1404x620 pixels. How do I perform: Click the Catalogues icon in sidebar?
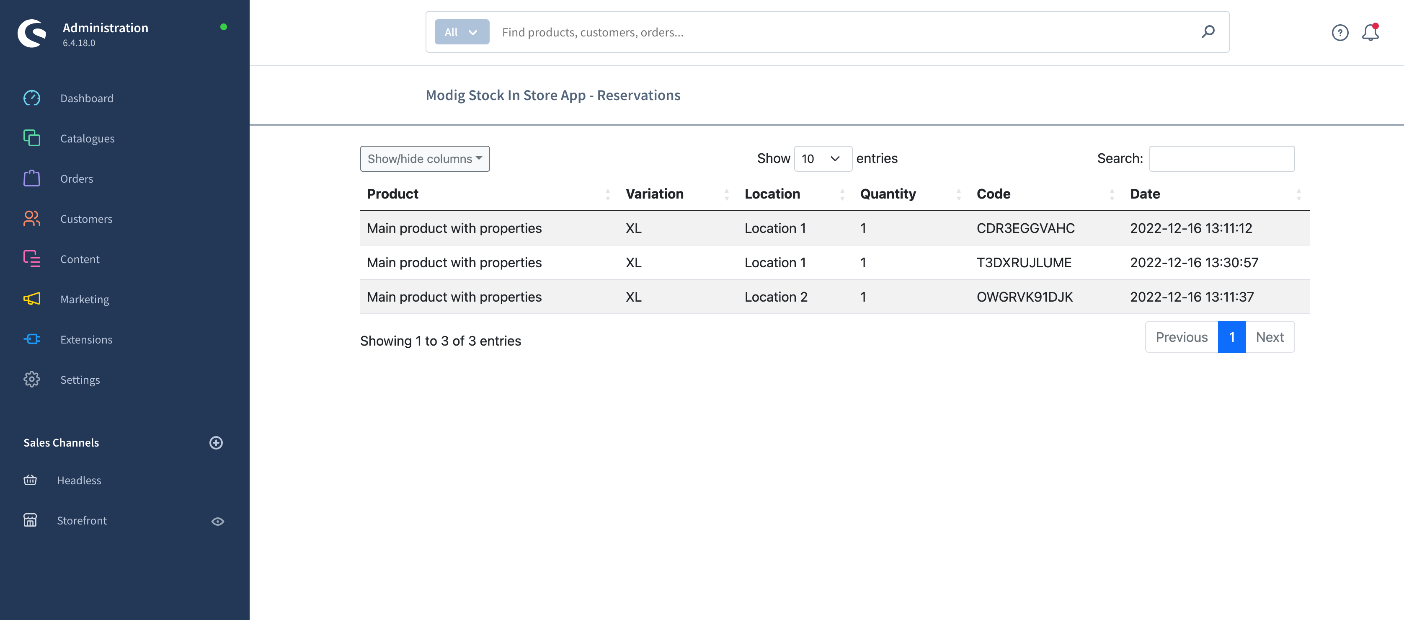(x=31, y=138)
